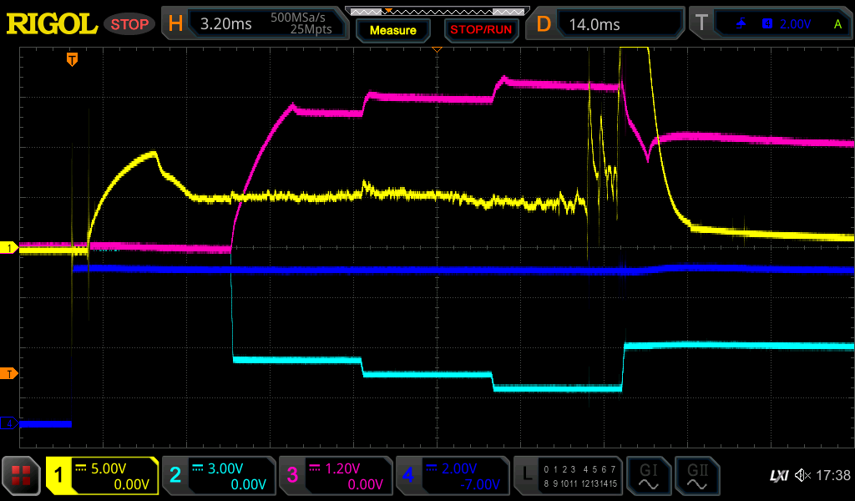Screen dimensions: 855x501
Task: Click the clock showing 17:38
Action: (x=832, y=476)
